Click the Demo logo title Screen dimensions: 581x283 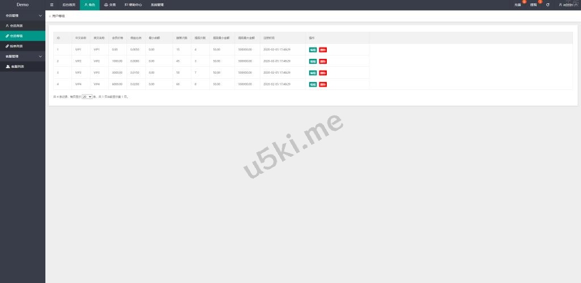click(22, 5)
